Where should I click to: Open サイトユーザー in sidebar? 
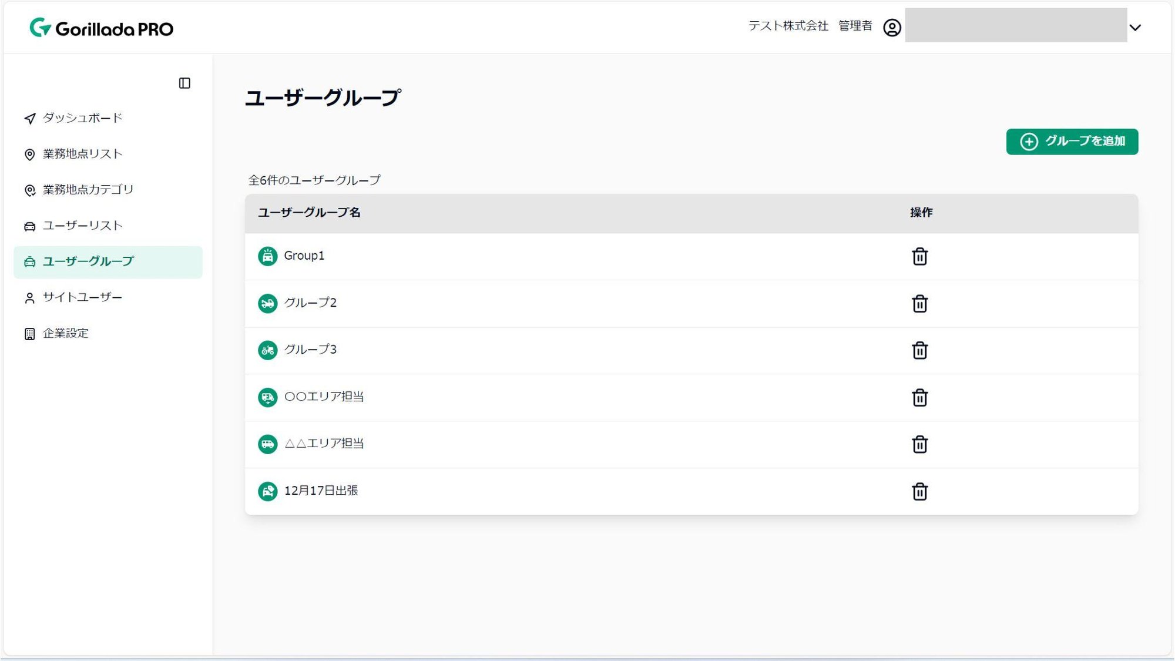point(108,297)
